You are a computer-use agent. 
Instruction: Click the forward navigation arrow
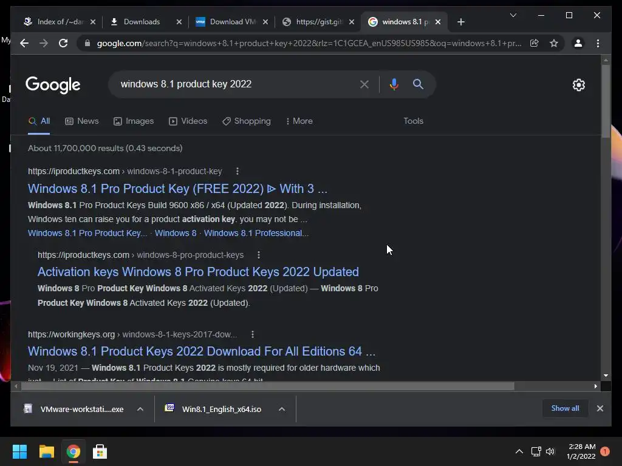tap(44, 43)
